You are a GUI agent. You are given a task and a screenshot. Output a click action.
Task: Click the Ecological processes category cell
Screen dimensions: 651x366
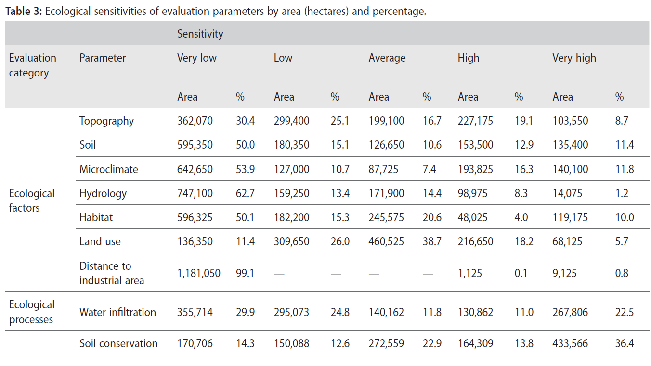pos(32,312)
